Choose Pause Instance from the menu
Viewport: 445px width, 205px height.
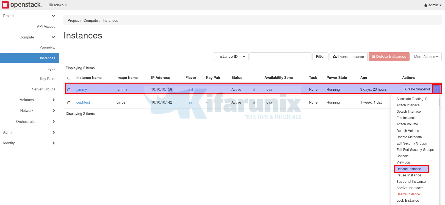click(409, 175)
